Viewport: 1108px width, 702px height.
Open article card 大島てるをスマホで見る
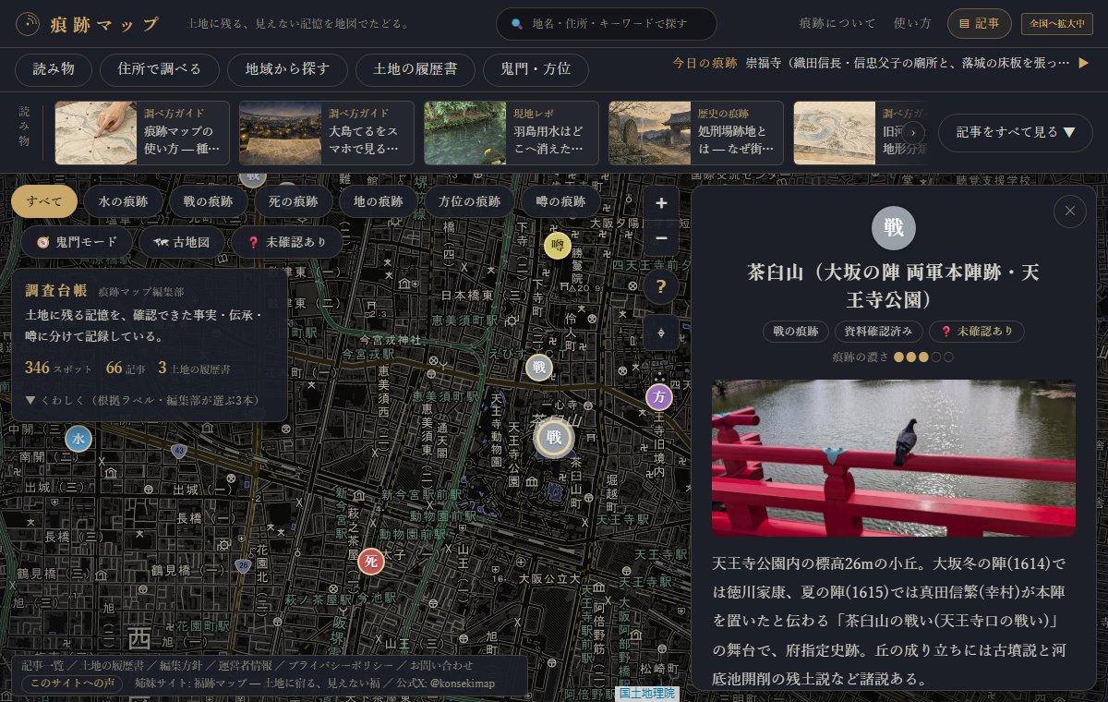[x=327, y=133]
